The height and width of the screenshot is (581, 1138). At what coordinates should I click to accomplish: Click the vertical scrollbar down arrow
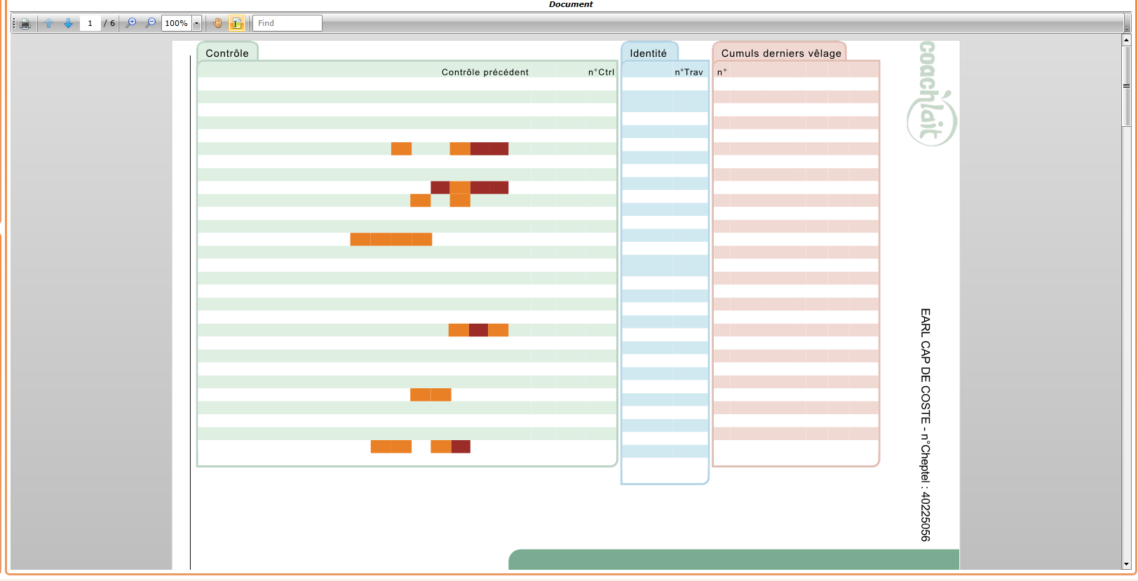pyautogui.click(x=1127, y=564)
